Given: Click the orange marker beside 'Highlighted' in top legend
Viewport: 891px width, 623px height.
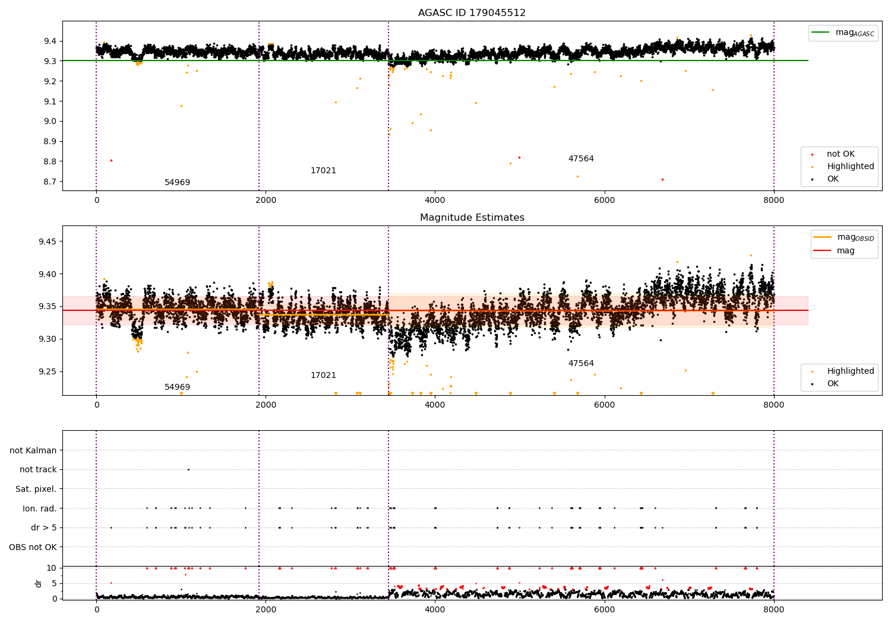Looking at the screenshot, I should point(812,167).
